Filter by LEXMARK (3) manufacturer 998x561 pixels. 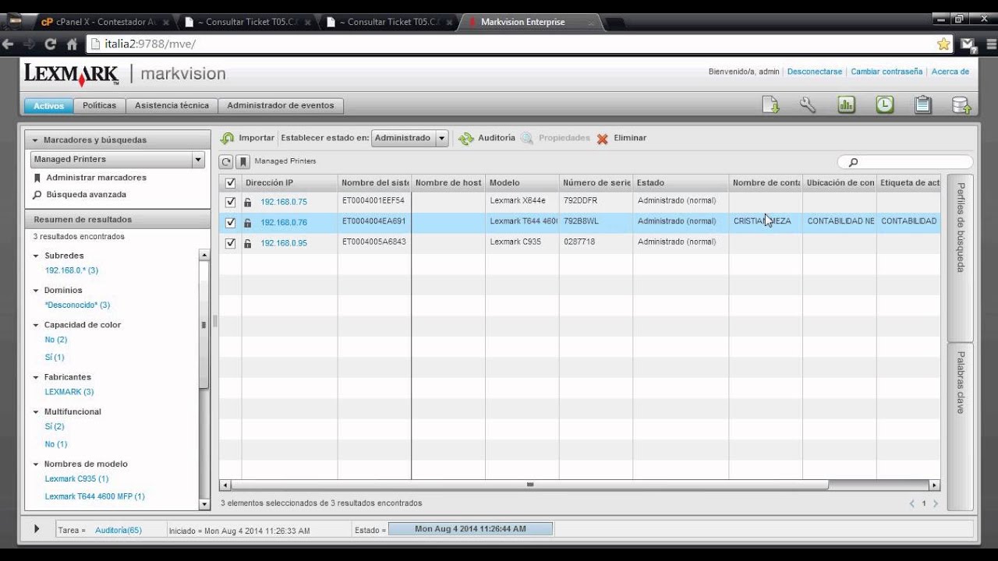click(69, 392)
